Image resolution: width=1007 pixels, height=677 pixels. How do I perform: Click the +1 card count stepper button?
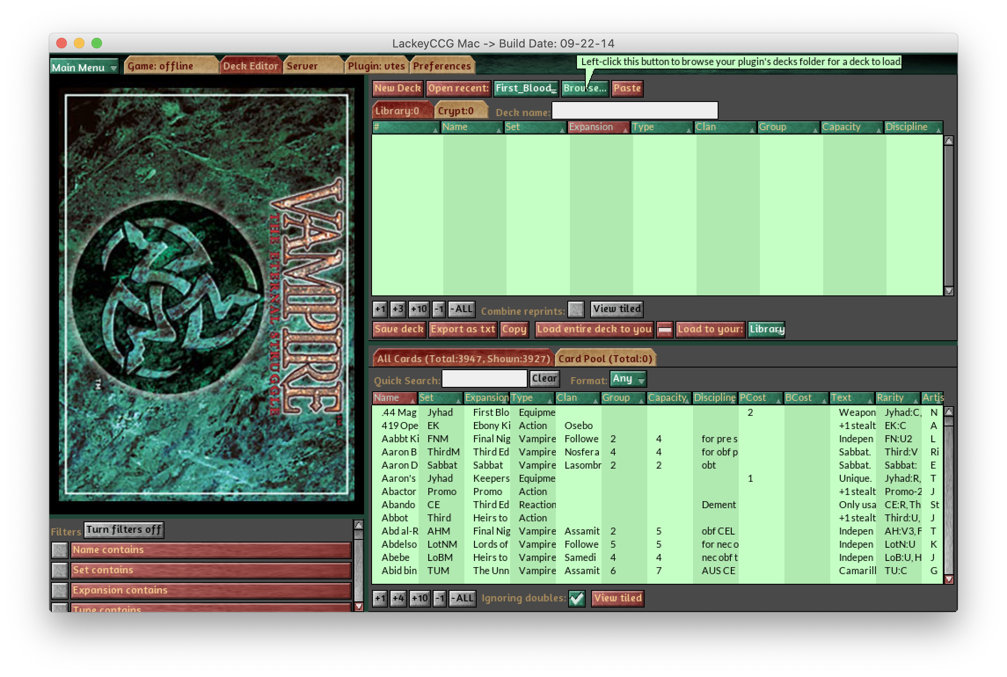click(380, 309)
